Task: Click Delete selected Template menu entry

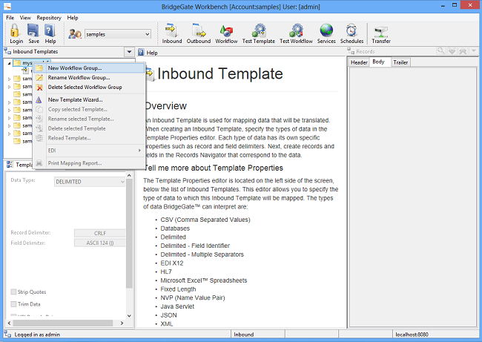Action: [89, 128]
